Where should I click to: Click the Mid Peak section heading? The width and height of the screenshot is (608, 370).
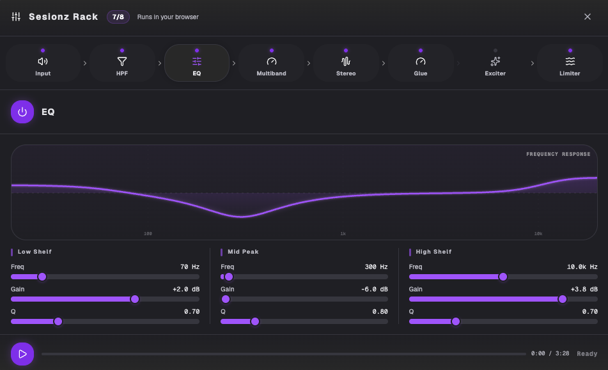tap(243, 252)
